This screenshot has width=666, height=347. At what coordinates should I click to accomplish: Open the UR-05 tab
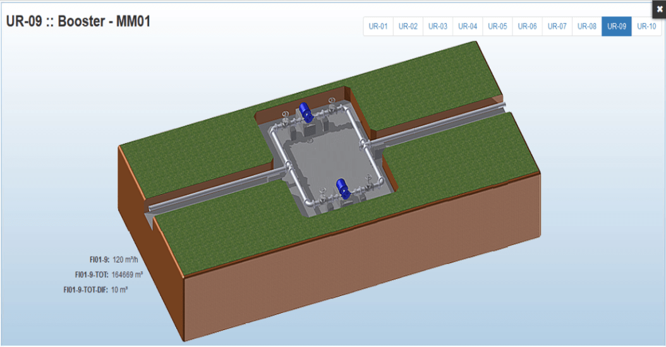coord(497,26)
